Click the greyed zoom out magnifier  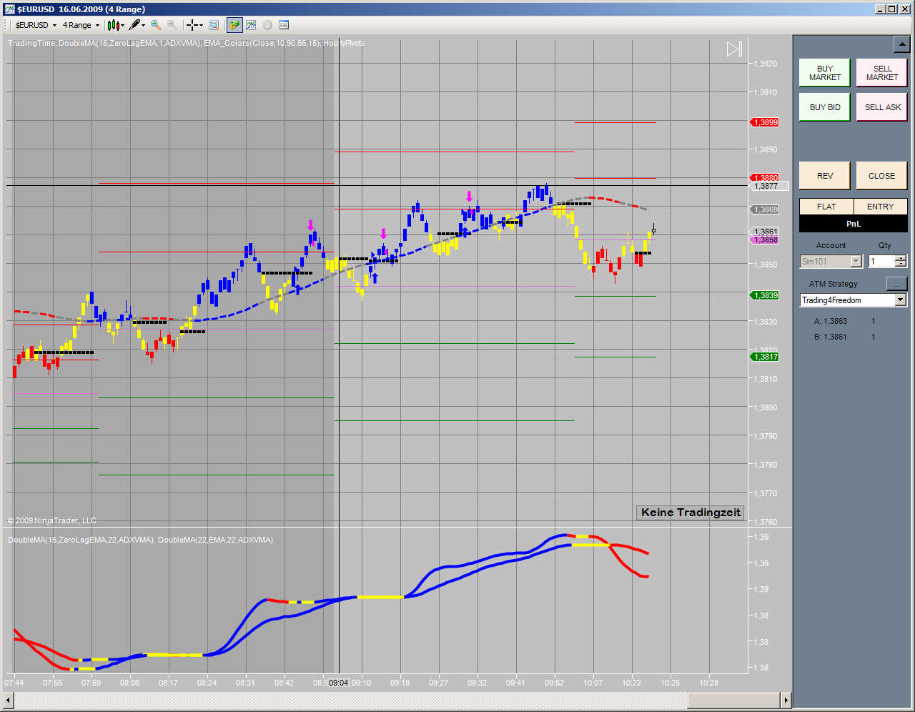click(172, 25)
